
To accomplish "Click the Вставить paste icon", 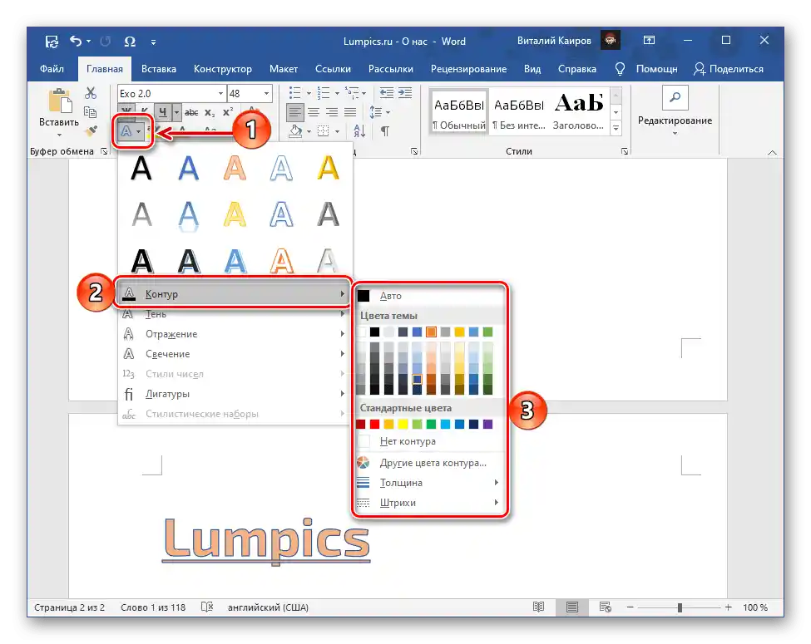I will [60, 101].
